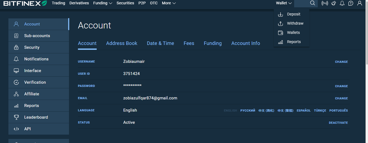Click the Security lock icon

[16, 47]
